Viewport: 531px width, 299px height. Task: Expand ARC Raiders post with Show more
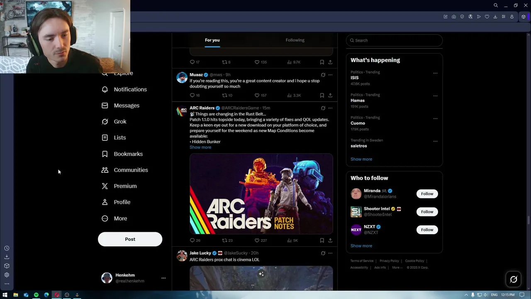click(200, 147)
